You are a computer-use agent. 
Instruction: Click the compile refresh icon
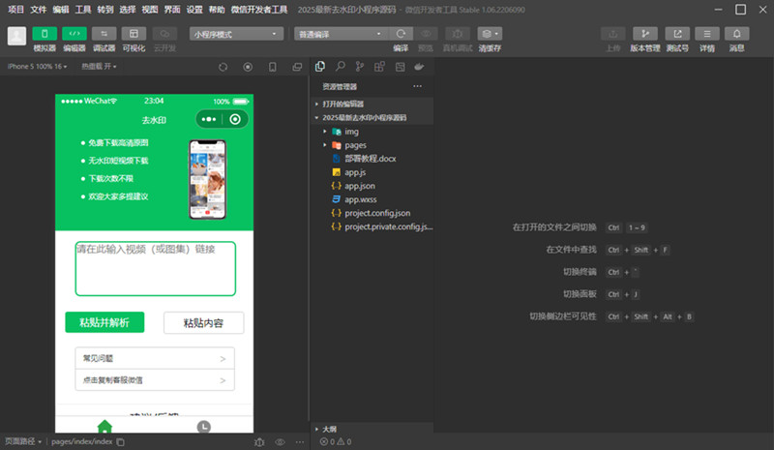[401, 34]
